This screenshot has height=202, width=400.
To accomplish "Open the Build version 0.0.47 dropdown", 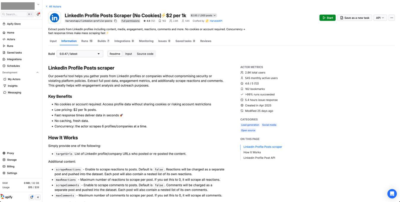I will click(80, 54).
